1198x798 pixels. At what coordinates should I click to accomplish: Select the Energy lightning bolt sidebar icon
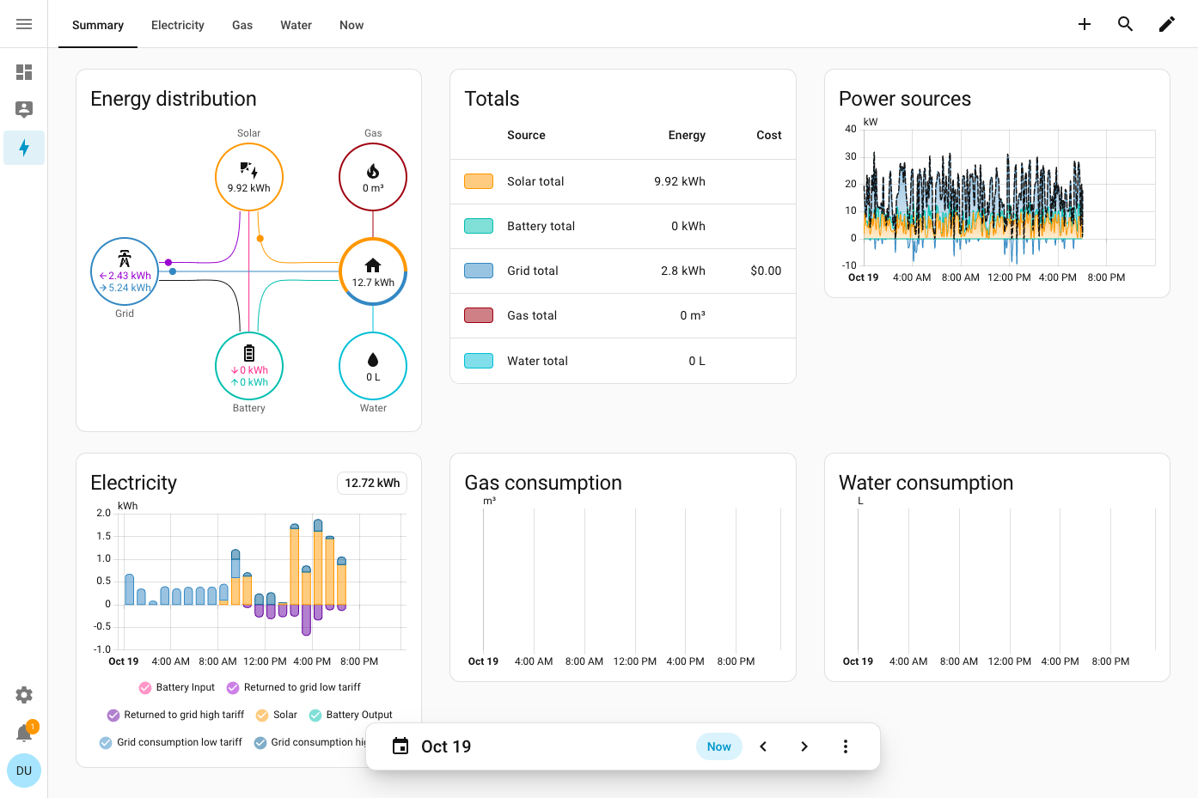tap(24, 148)
